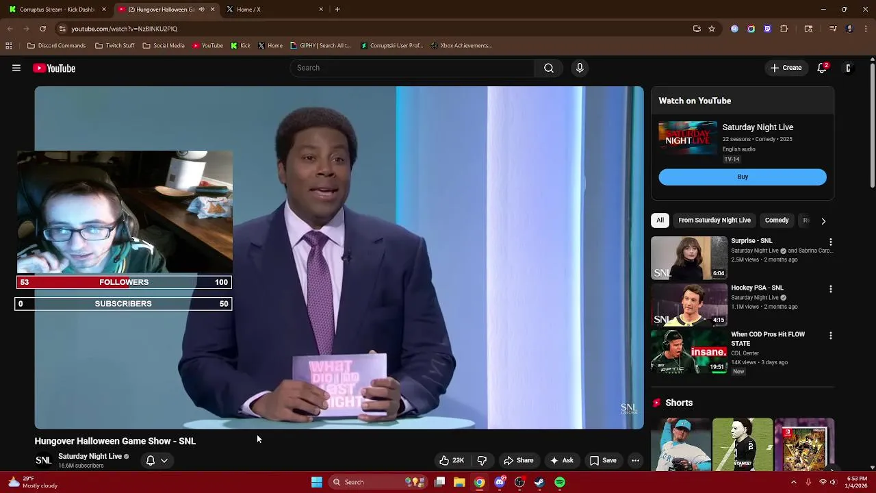Open the Chrome extensions puzzle icon

pos(784,29)
